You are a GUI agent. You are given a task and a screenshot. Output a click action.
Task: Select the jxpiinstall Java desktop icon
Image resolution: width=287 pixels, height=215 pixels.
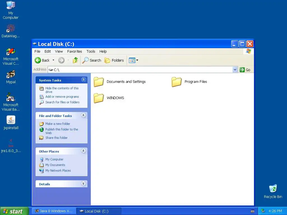point(11,123)
